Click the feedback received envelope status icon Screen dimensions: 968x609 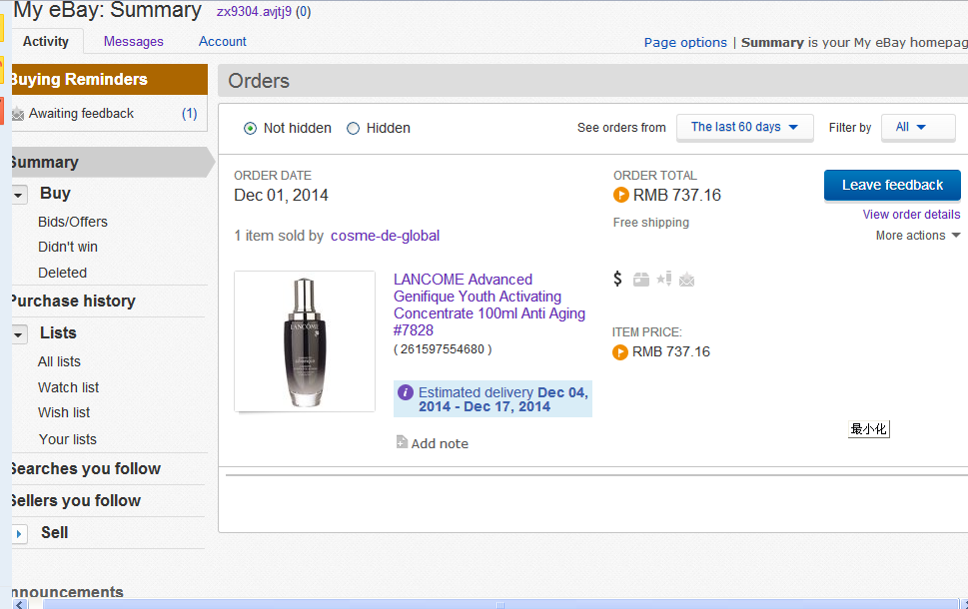tap(687, 281)
